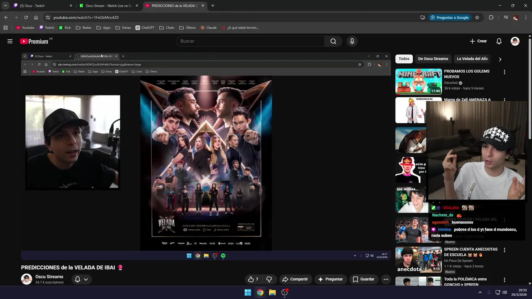Click in the YouTube Buscar search field
532x299 pixels.
(x=250, y=41)
